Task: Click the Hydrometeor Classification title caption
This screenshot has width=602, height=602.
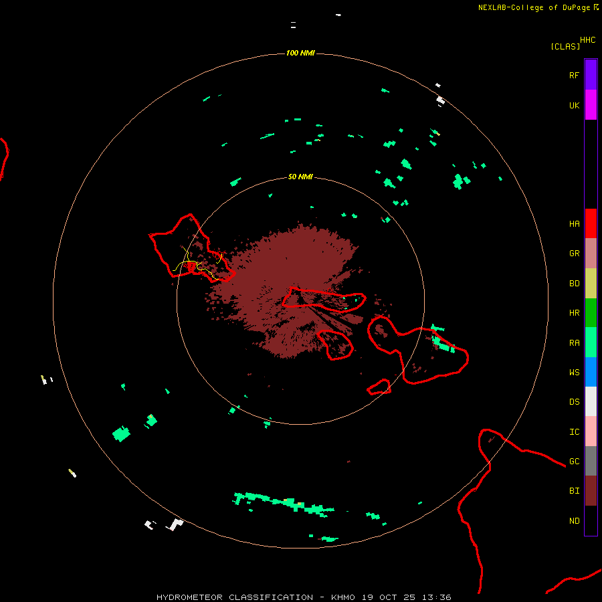Action: coord(303,597)
